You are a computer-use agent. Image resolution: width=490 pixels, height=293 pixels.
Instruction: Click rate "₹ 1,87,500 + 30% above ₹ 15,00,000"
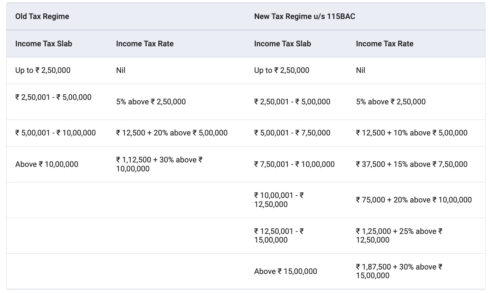[x=399, y=271]
